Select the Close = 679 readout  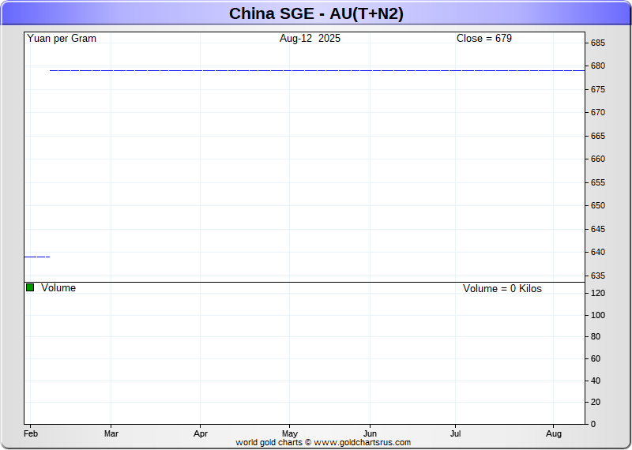tap(483, 38)
